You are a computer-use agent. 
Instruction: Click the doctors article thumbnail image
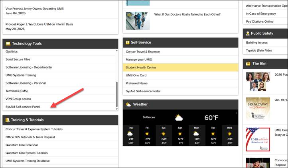pos(138,21)
